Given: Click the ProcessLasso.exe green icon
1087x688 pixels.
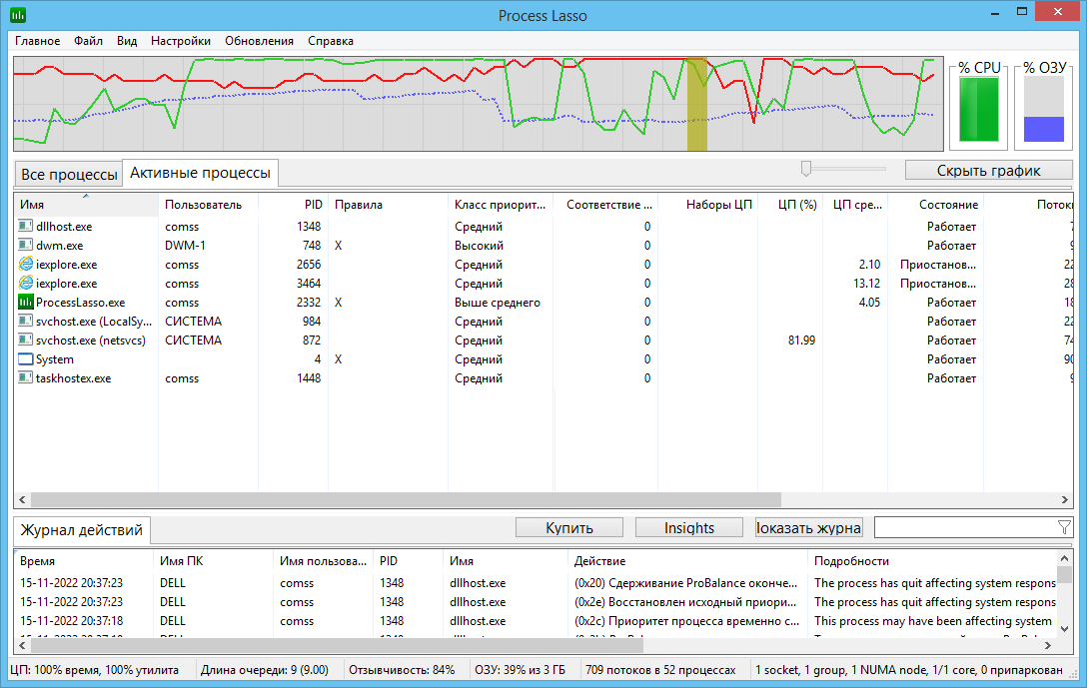Looking at the screenshot, I should (26, 303).
